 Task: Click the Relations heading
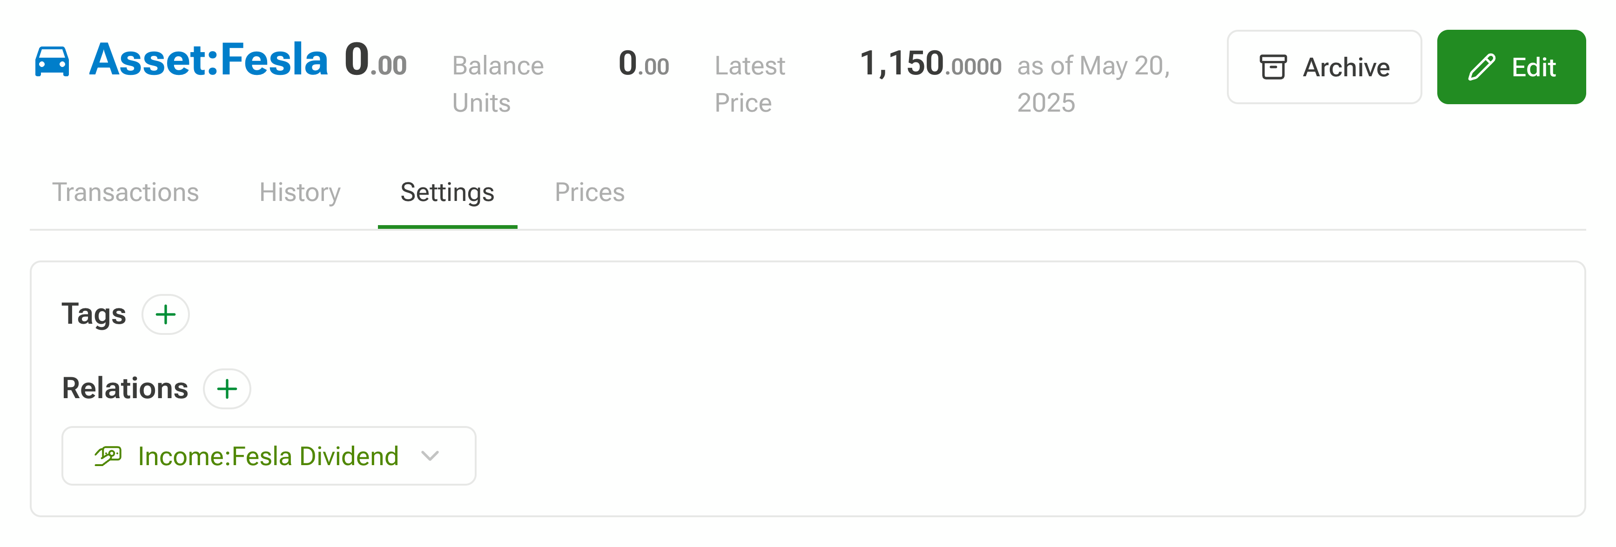pyautogui.click(x=125, y=388)
